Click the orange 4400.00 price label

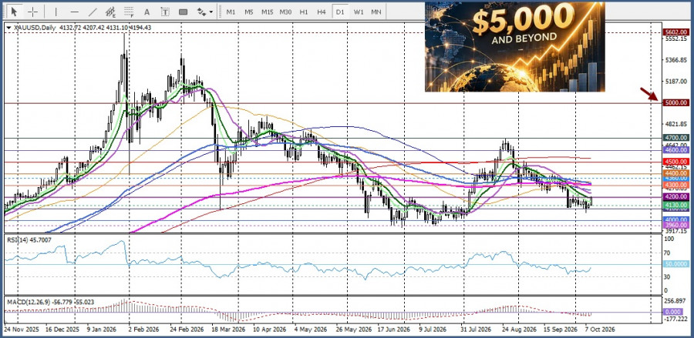point(675,174)
